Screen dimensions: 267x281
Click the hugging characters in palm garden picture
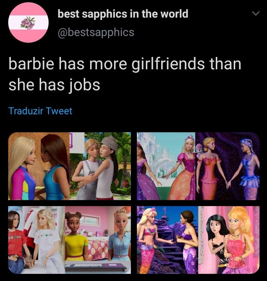100,166
